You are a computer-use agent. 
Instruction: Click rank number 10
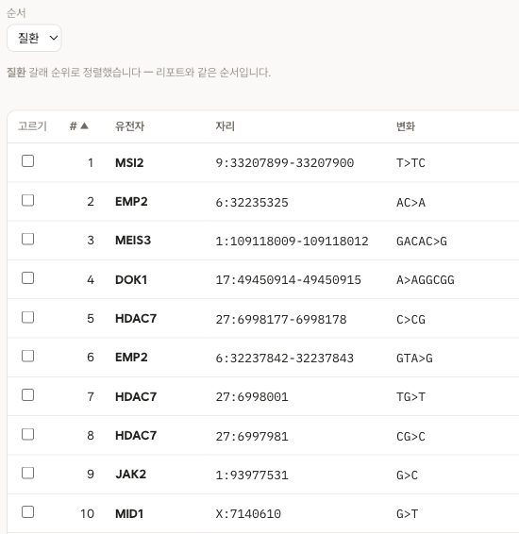pyautogui.click(x=87, y=513)
